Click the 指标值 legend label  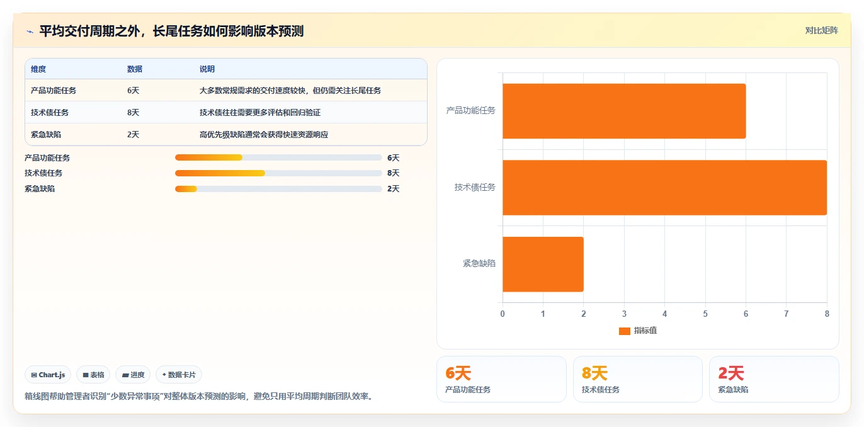click(645, 331)
